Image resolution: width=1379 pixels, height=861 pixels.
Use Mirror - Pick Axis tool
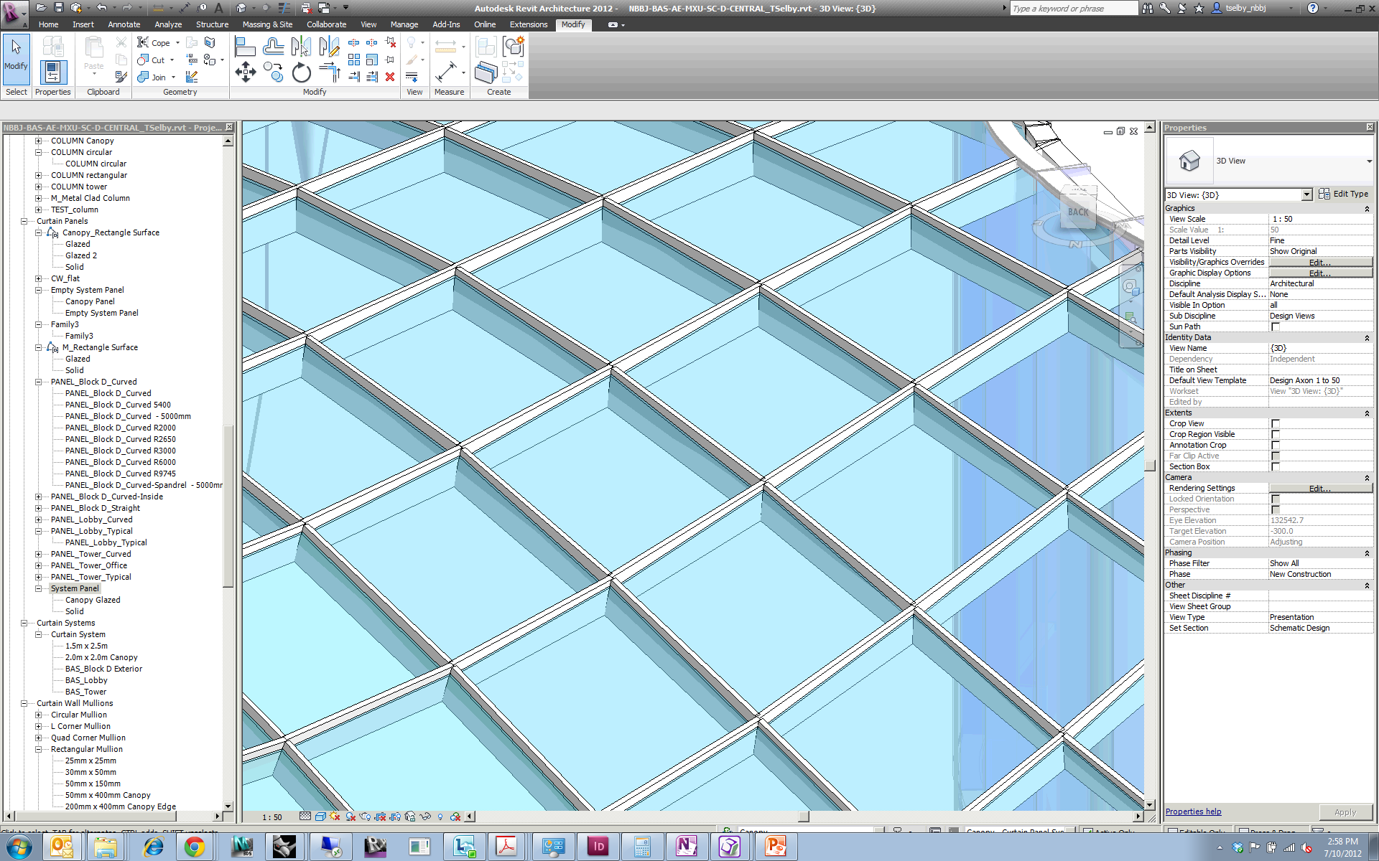[x=302, y=47]
